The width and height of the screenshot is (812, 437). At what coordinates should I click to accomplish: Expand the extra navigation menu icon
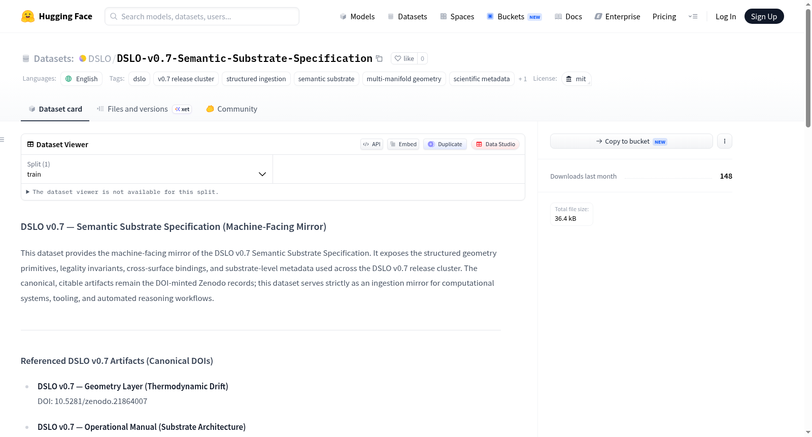tap(693, 17)
